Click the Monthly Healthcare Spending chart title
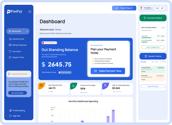Viewport: 172px width, 125px height. (83, 101)
